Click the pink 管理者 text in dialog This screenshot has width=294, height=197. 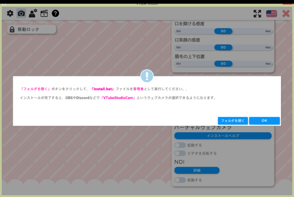tap(139, 89)
